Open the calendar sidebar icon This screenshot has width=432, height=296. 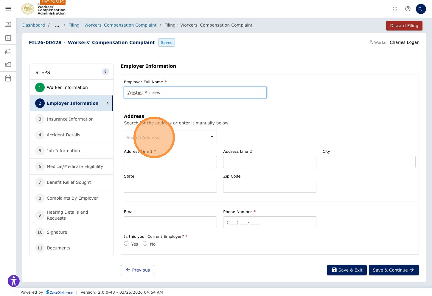tap(8, 78)
